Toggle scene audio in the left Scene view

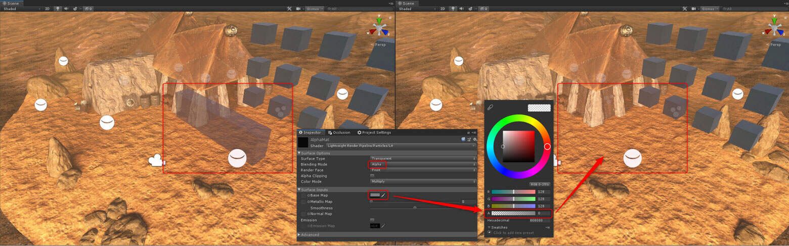(66, 9)
